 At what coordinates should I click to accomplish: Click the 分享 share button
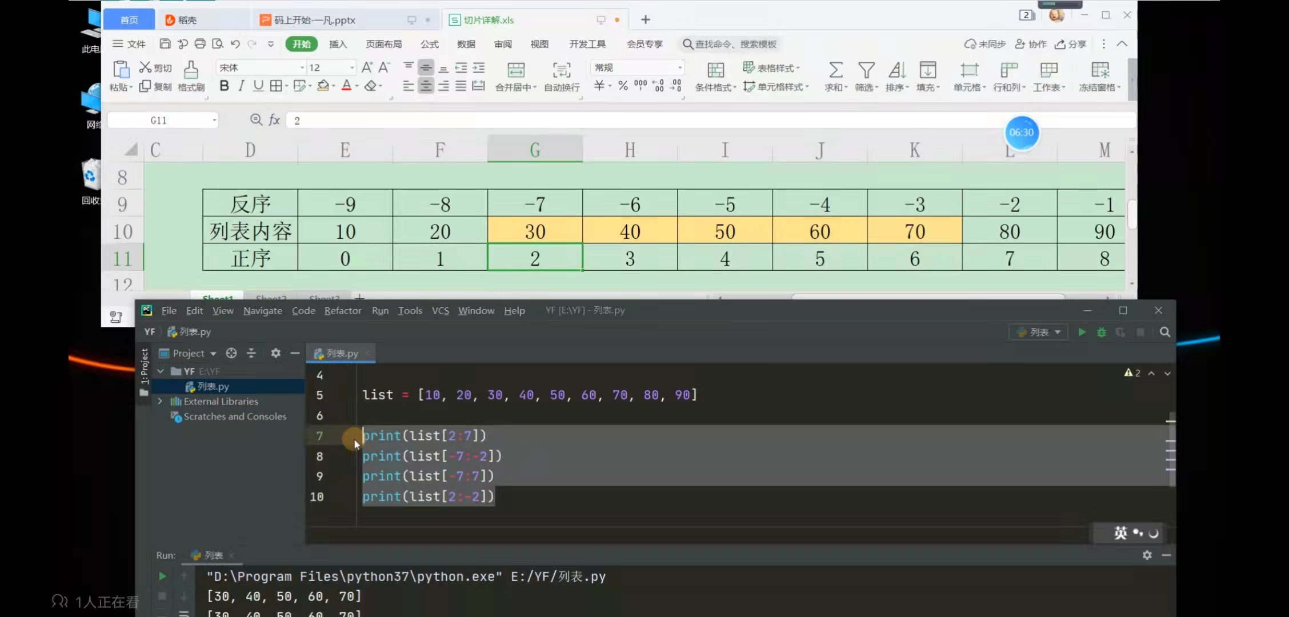click(1071, 44)
